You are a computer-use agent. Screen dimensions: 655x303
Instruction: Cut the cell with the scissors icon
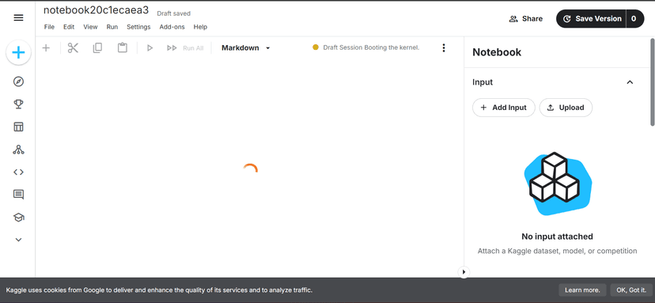(x=73, y=48)
